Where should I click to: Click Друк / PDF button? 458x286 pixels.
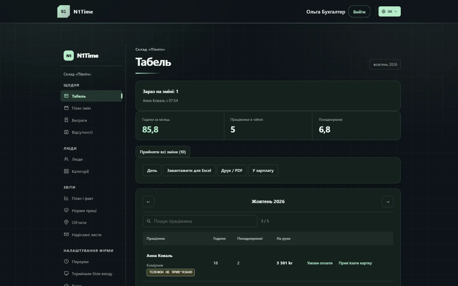tap(232, 170)
